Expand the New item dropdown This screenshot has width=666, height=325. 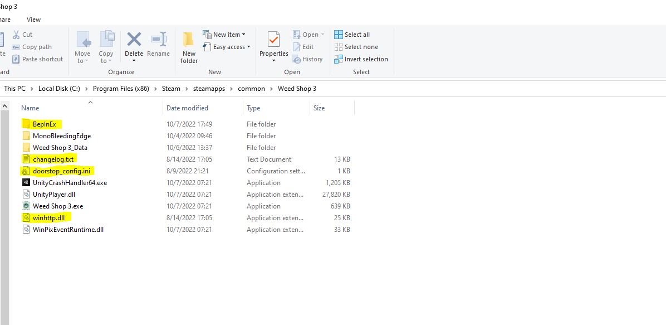tap(224, 35)
